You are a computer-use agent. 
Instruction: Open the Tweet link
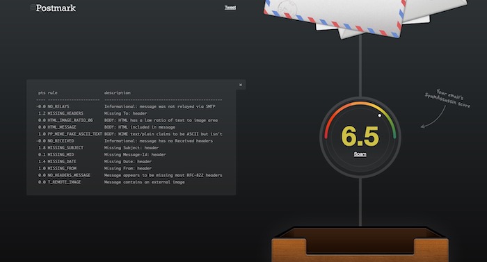point(230,8)
